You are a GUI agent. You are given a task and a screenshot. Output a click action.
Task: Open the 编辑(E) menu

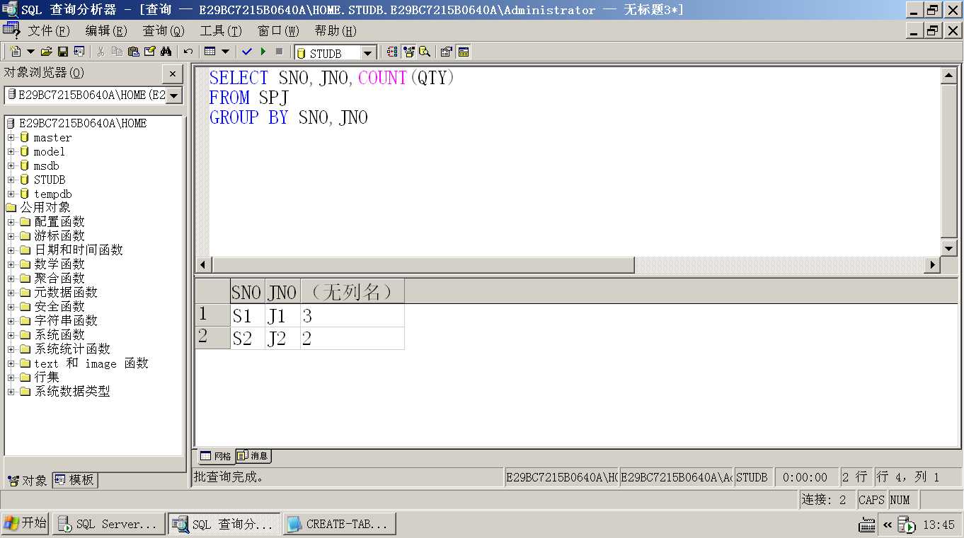(106, 30)
